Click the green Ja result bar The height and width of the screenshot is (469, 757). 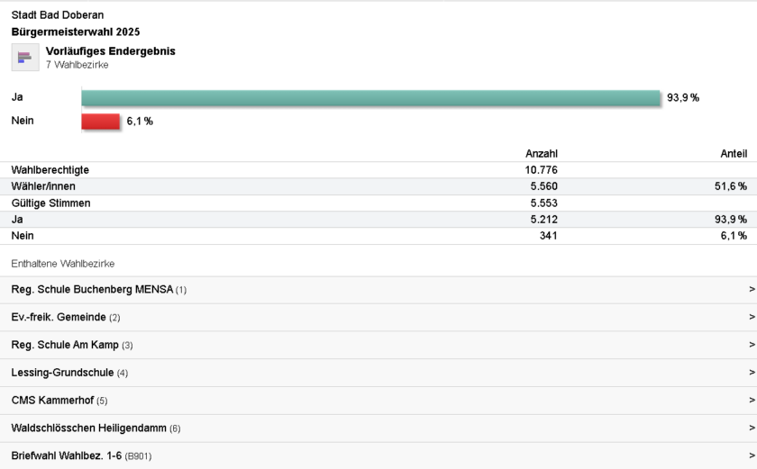pos(370,98)
